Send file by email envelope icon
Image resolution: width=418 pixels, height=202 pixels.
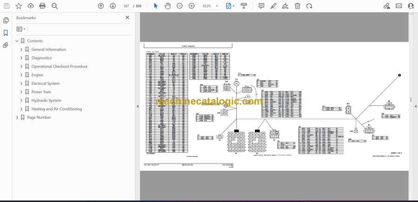click(399, 6)
